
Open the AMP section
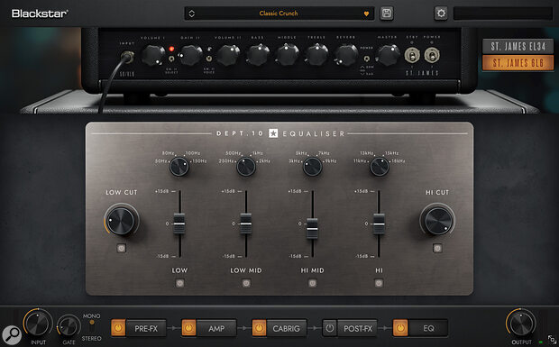(216, 328)
